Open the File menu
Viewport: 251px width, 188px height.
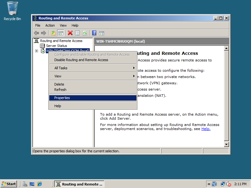point(38,25)
